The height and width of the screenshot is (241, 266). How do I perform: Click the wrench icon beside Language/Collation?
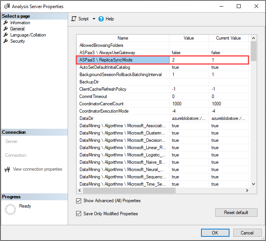[x=6, y=35]
